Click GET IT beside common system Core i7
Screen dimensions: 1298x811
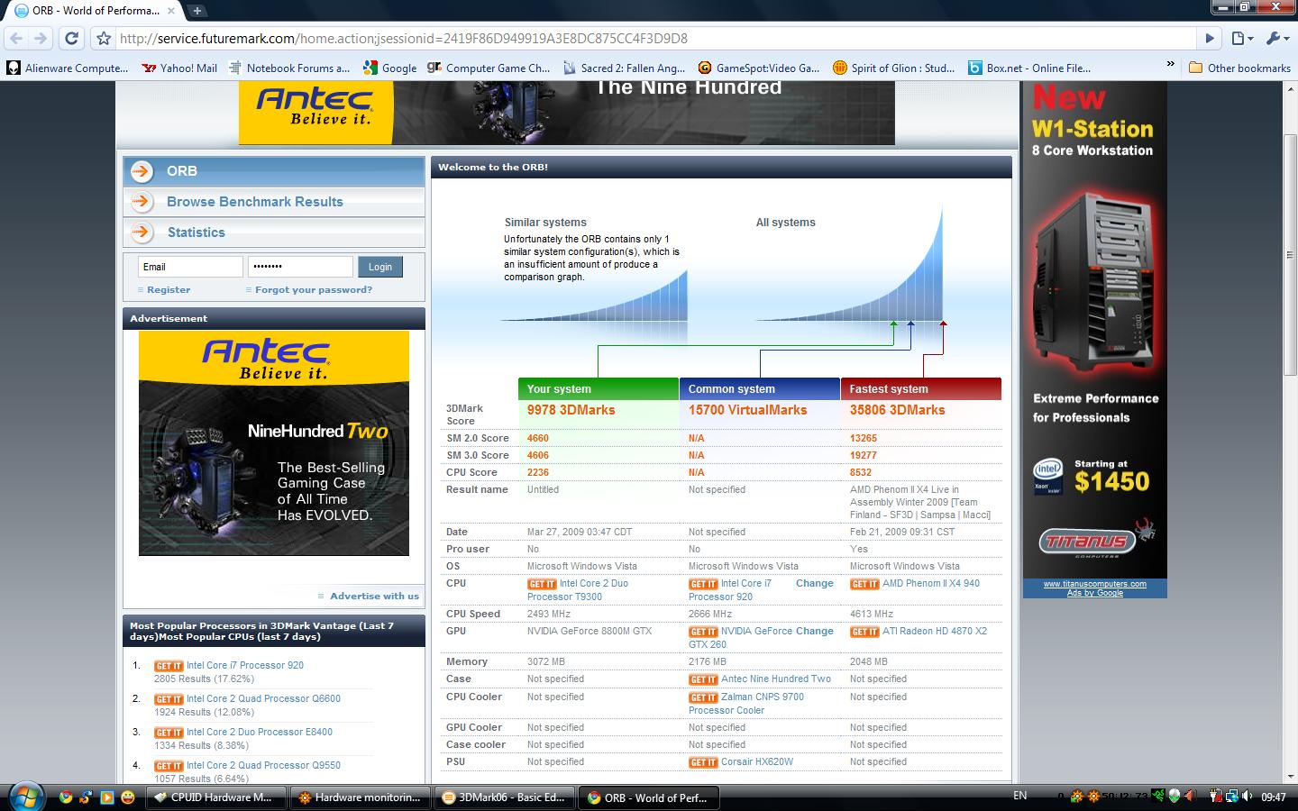[x=703, y=584]
